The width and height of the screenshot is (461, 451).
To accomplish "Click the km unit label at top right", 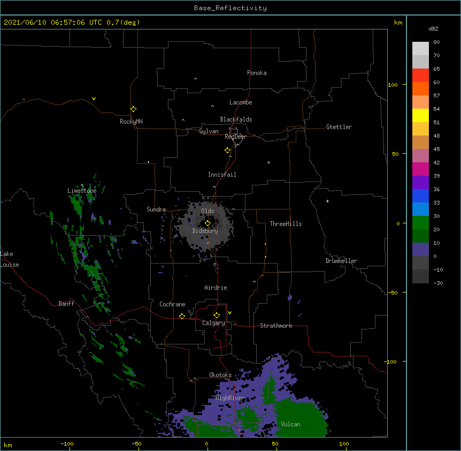I will pos(398,22).
